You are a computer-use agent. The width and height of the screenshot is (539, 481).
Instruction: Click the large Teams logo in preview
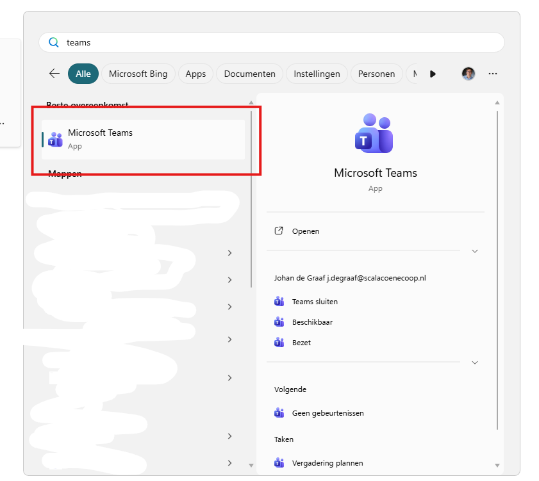pos(374,133)
